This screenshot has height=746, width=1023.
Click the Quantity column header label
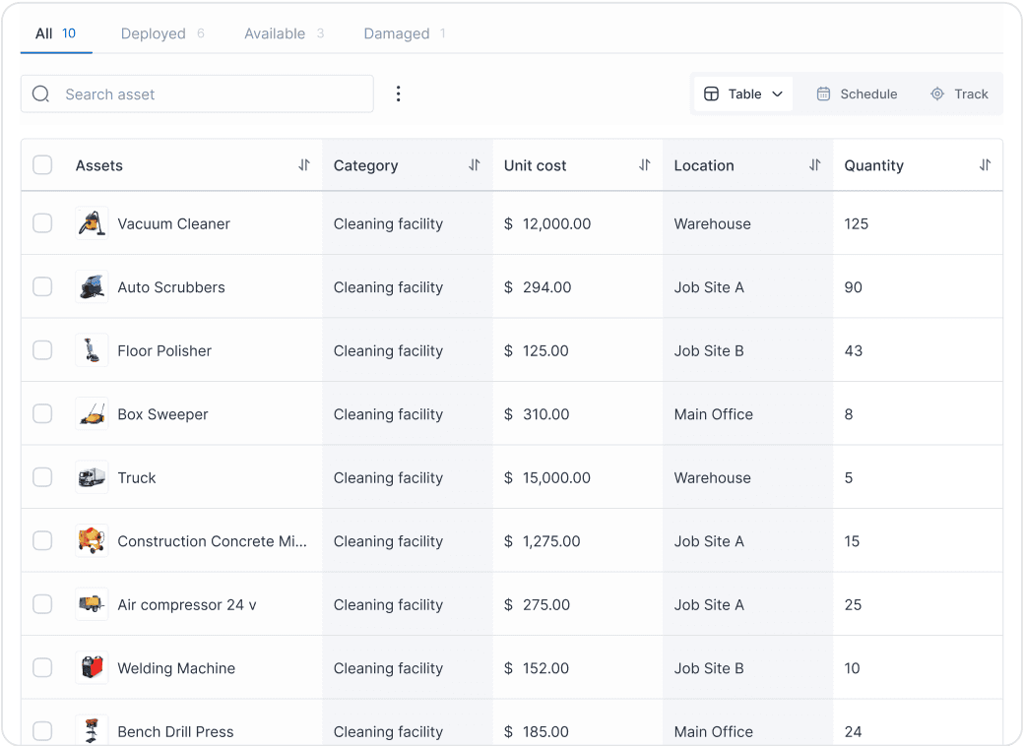pyautogui.click(x=873, y=165)
